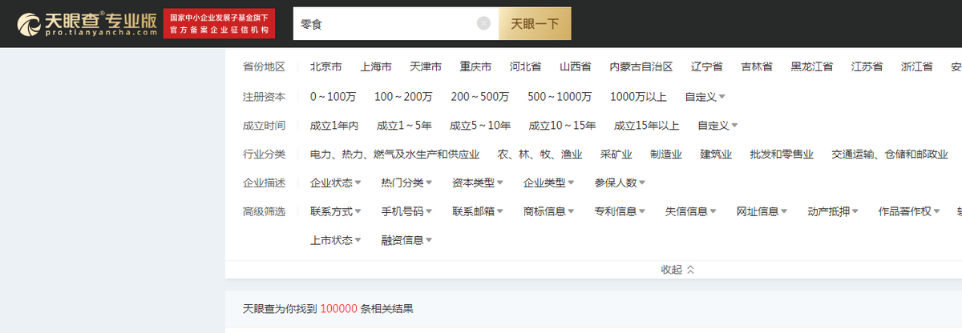
Task: Select founding time 成立15年以上
Action: [647, 126]
